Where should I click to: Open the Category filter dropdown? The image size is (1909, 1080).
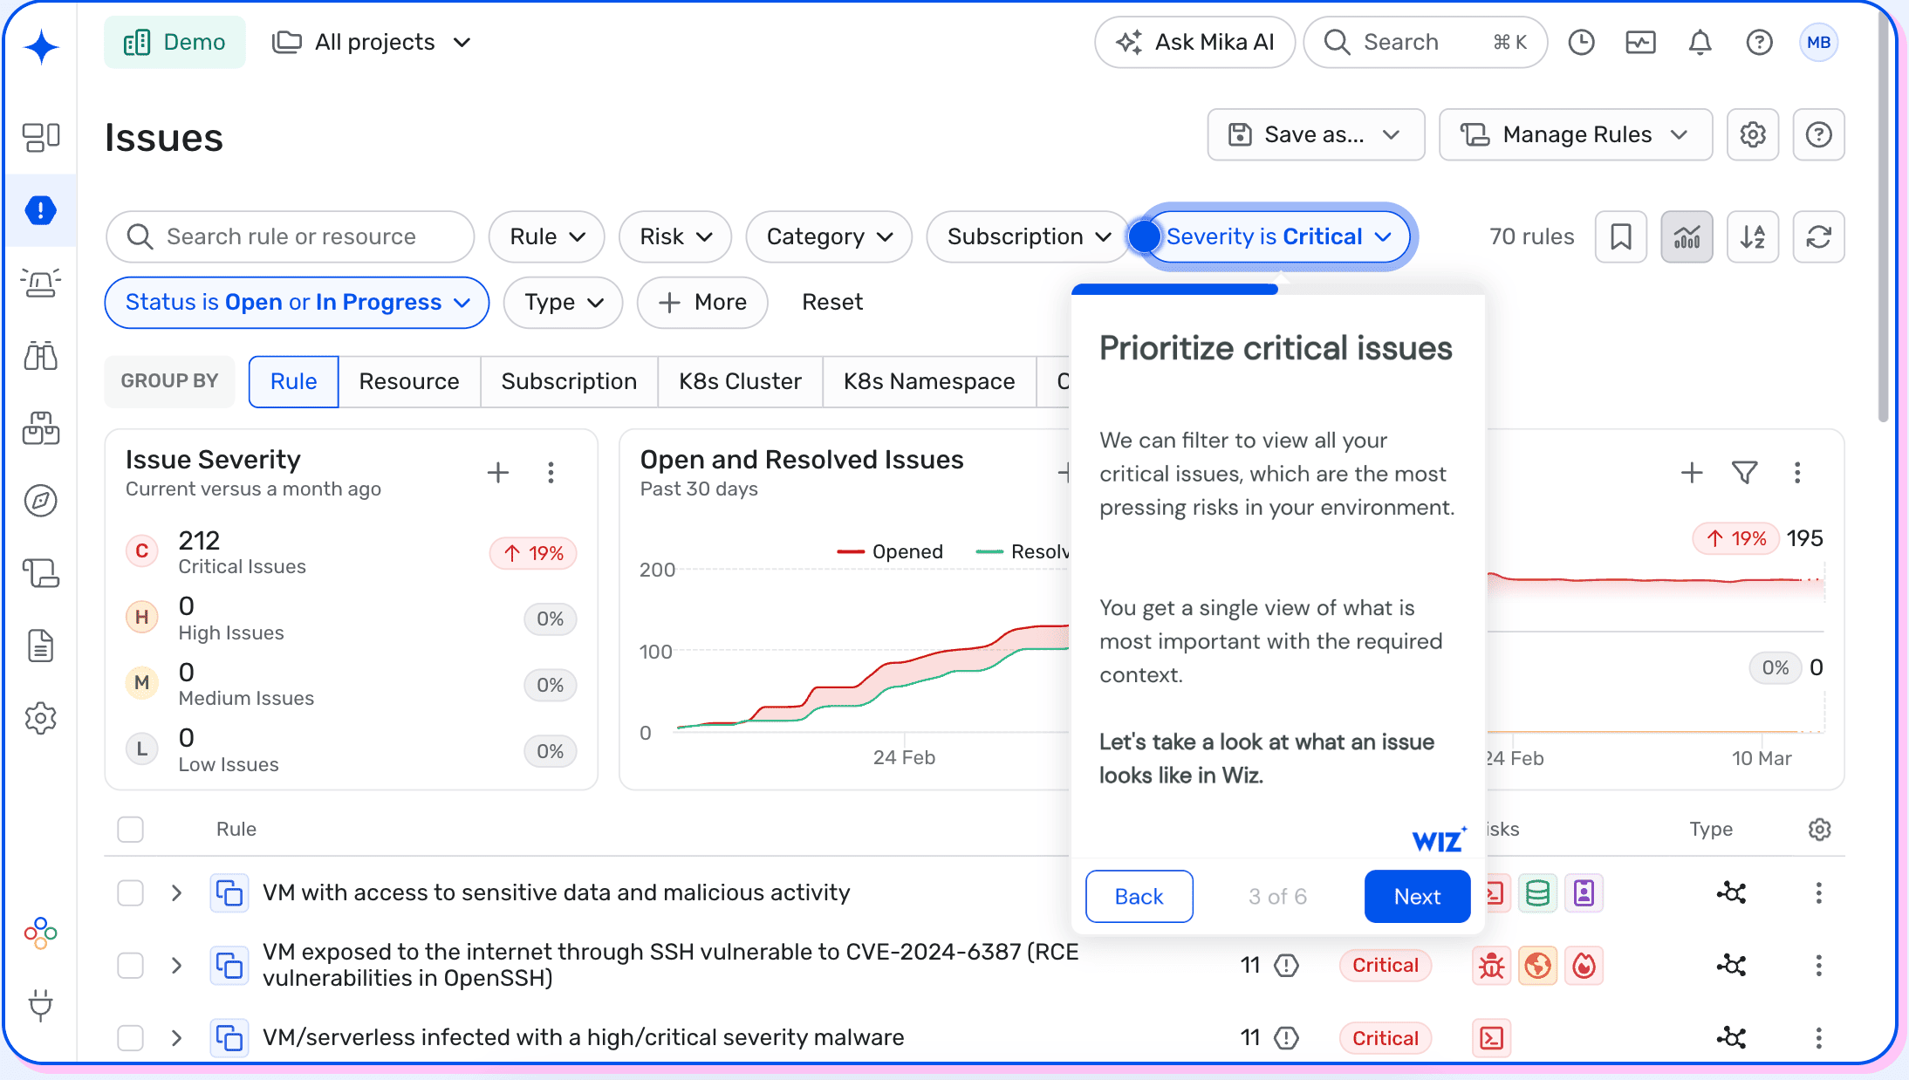coord(828,236)
